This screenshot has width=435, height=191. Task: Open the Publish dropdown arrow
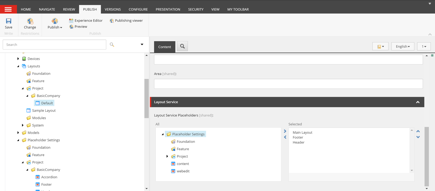click(x=61, y=28)
